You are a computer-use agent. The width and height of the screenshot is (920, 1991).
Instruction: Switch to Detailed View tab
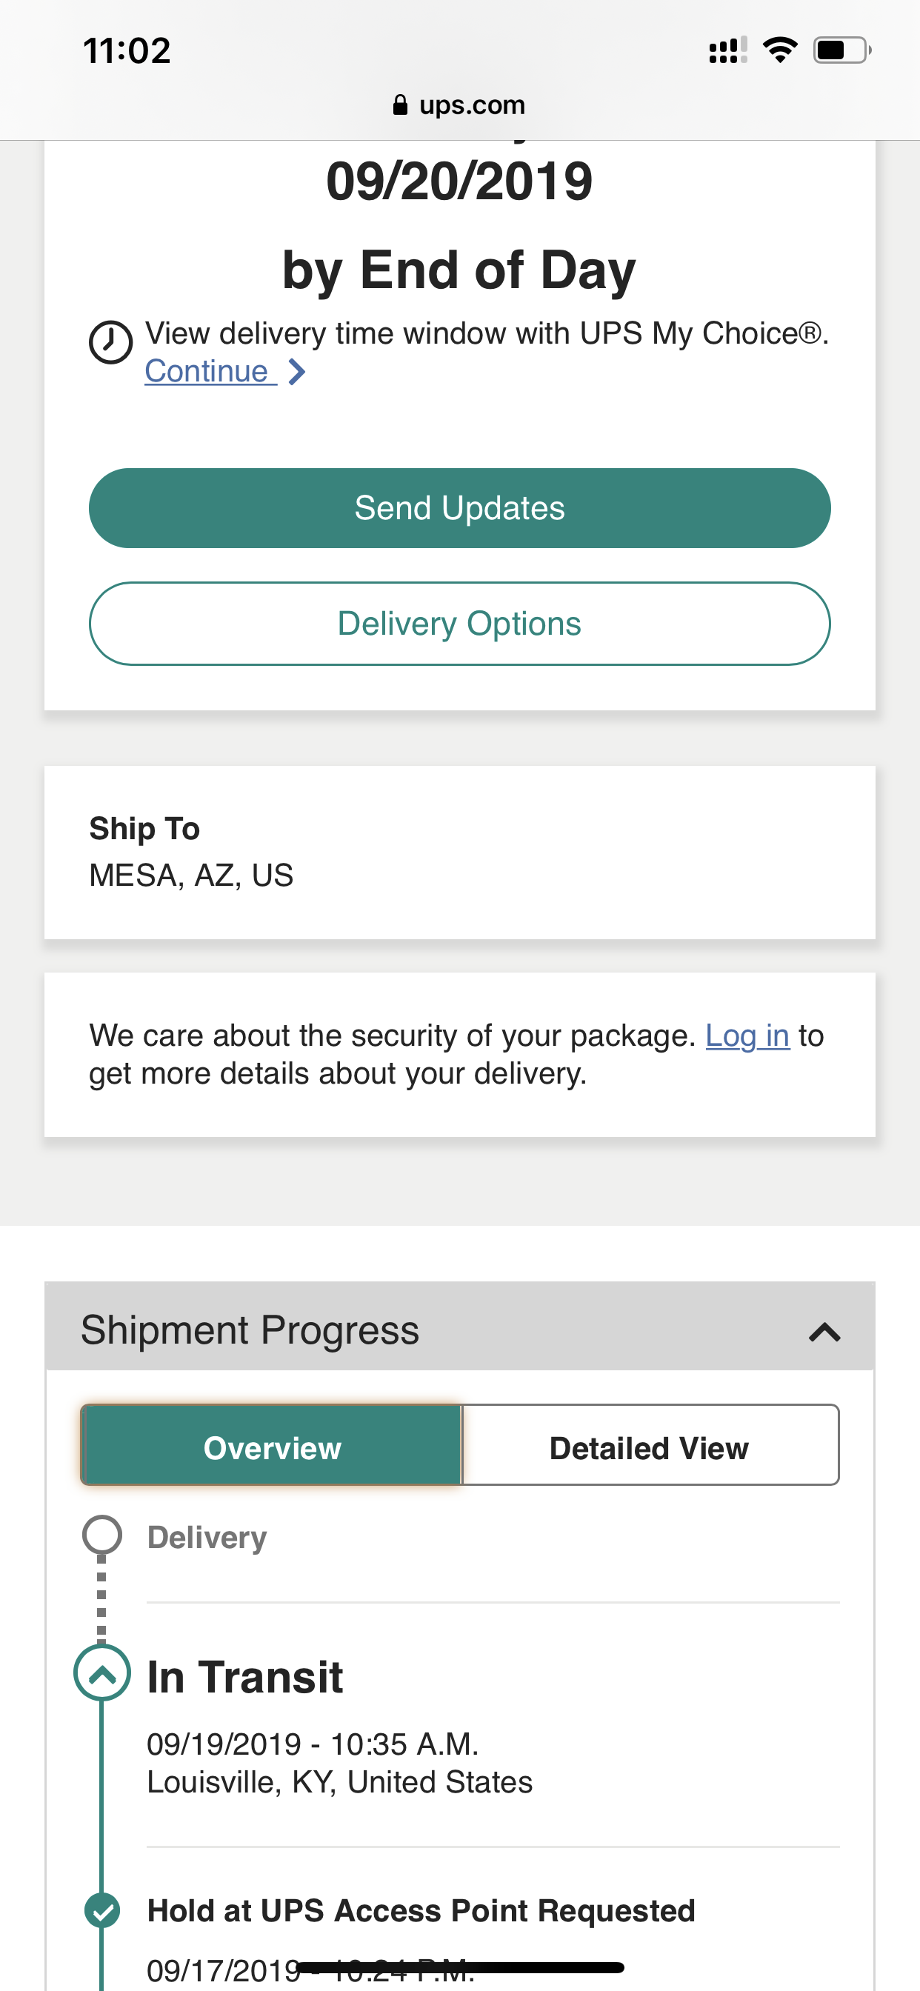(650, 1445)
